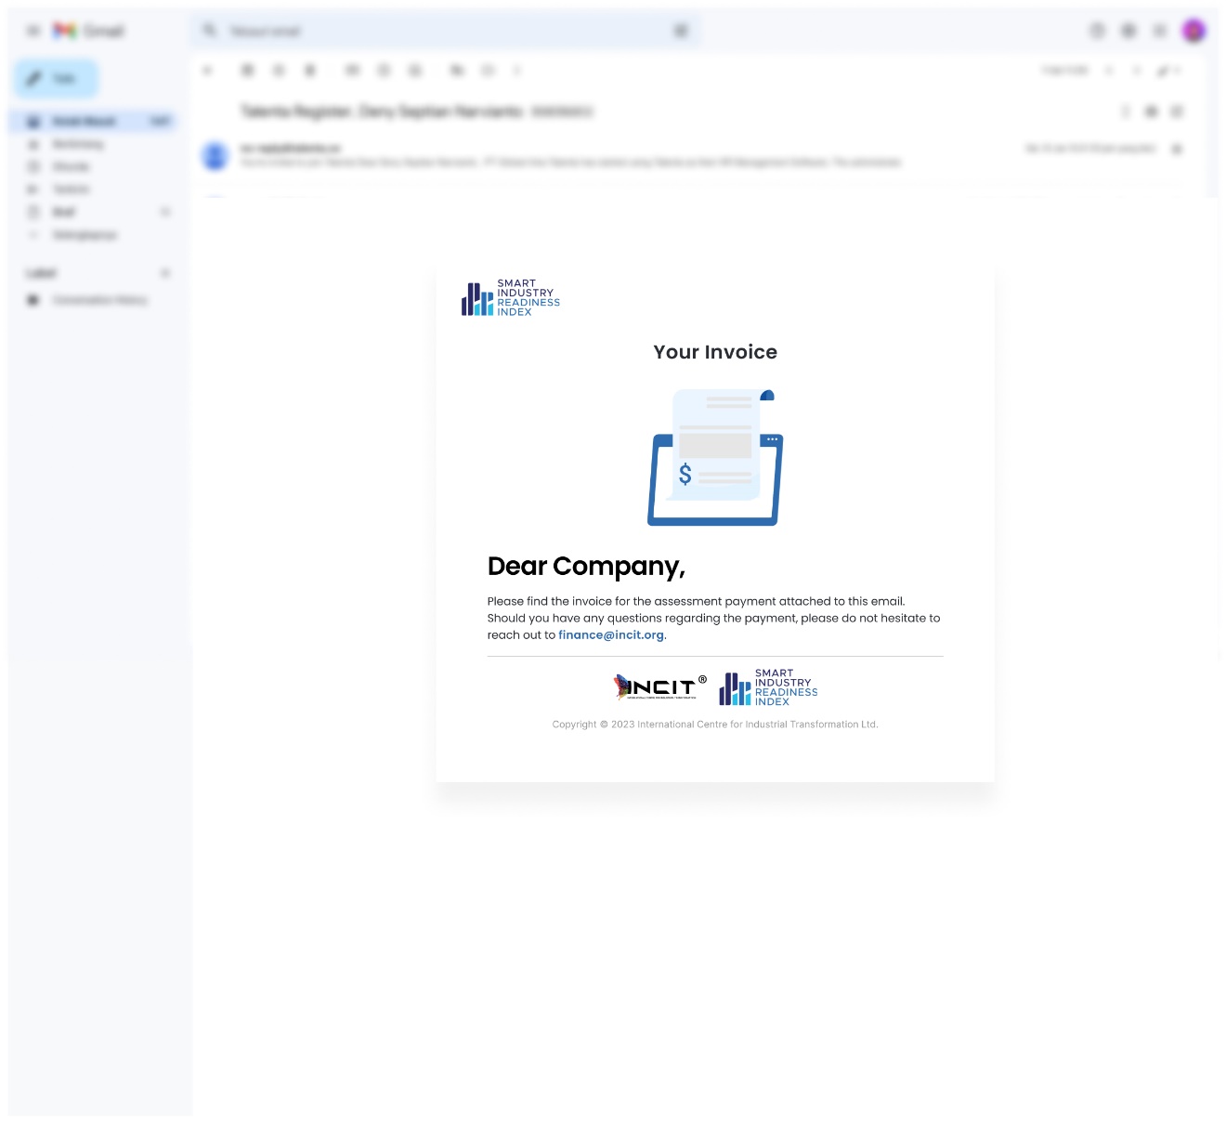Click the Gmail logo

89,32
